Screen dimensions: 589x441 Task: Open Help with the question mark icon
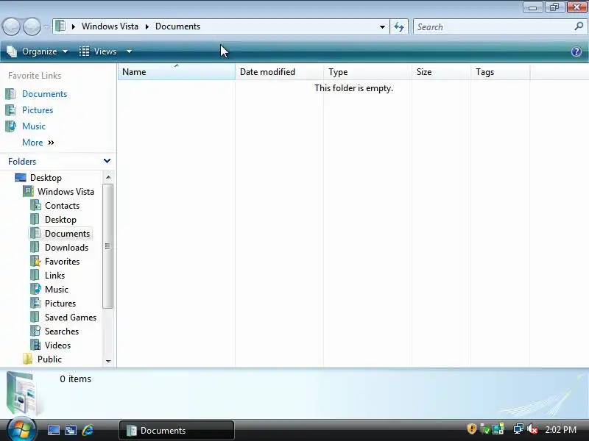[x=576, y=51]
